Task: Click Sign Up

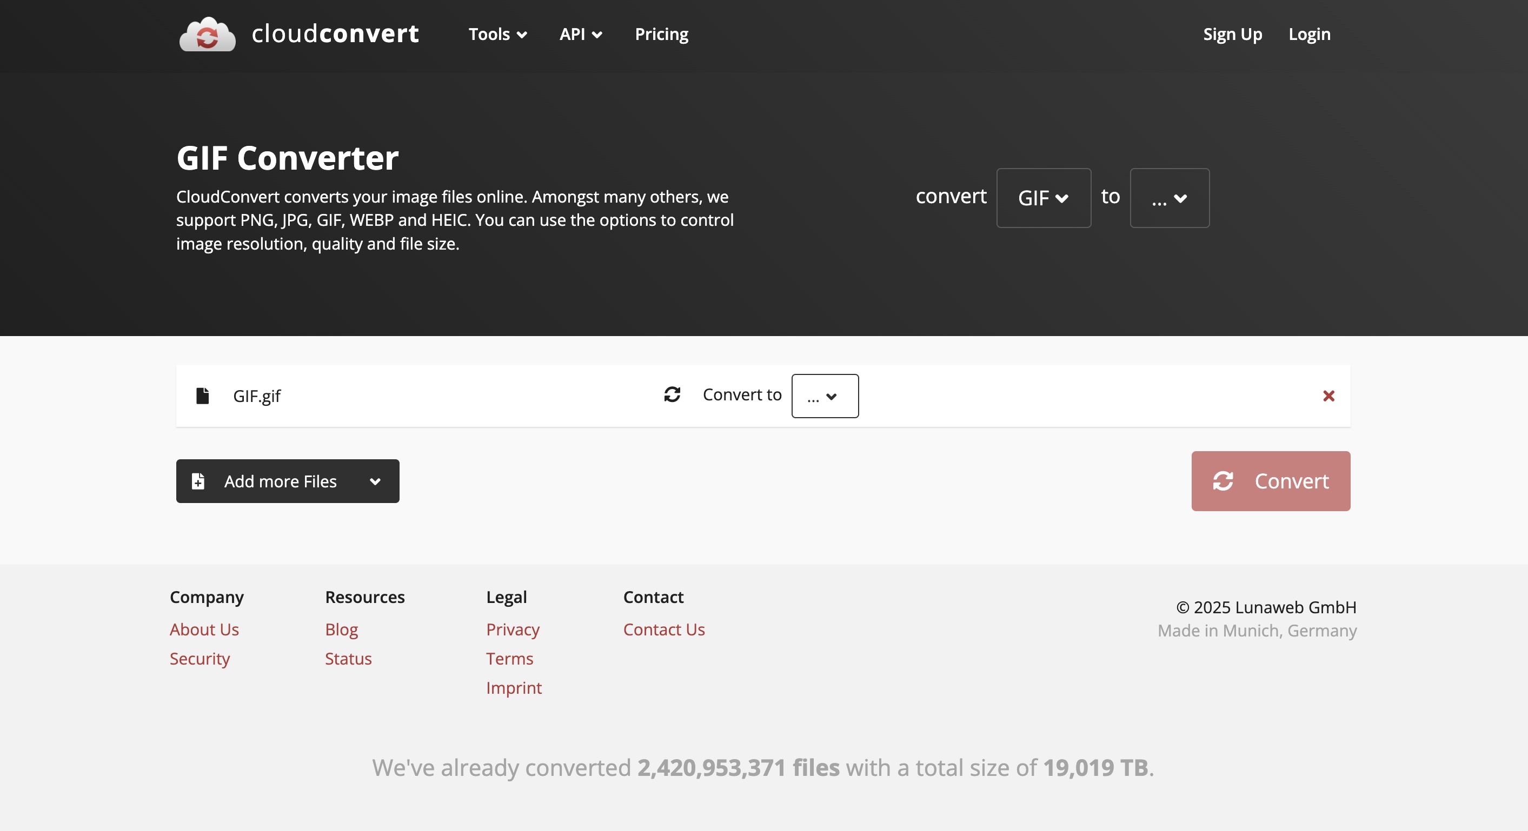Action: pos(1232,35)
